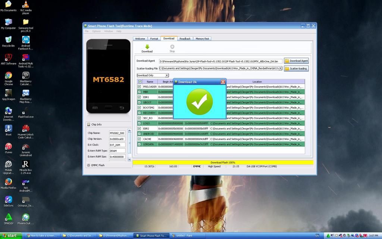Viewport: 382px width, 239px height.
Task: Click the Scatter-loading browse button
Action: (x=296, y=69)
